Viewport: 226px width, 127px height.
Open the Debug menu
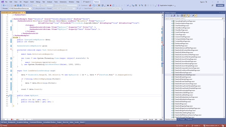(38, 2)
